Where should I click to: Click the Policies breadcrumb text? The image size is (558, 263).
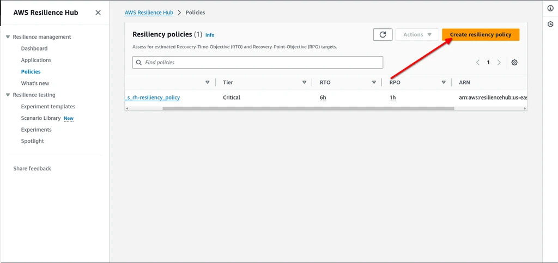coord(196,13)
